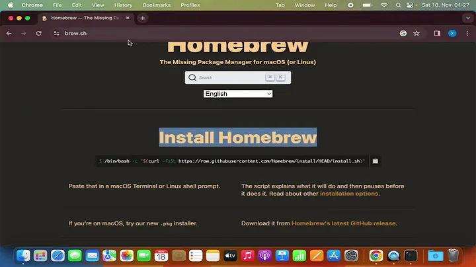
Task: Open Maps from the Dock
Action: tap(109, 256)
